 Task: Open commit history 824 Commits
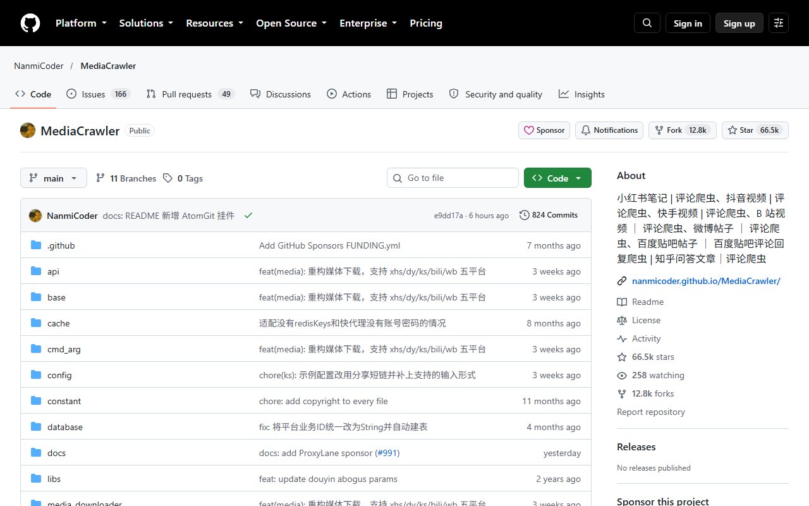coord(549,215)
